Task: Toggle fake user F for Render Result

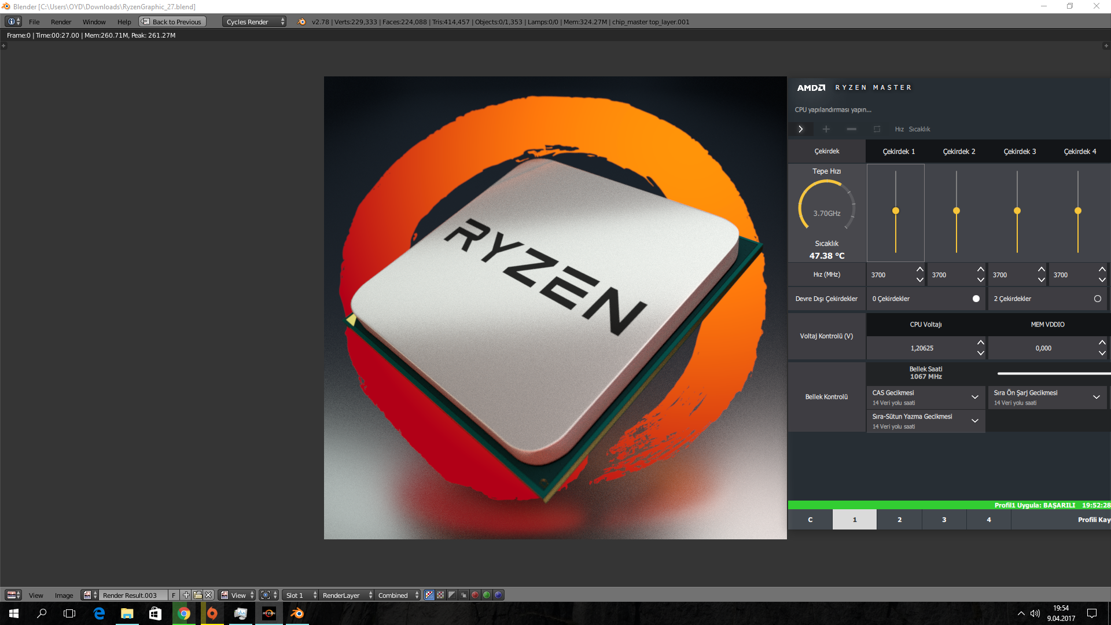Action: point(174,595)
